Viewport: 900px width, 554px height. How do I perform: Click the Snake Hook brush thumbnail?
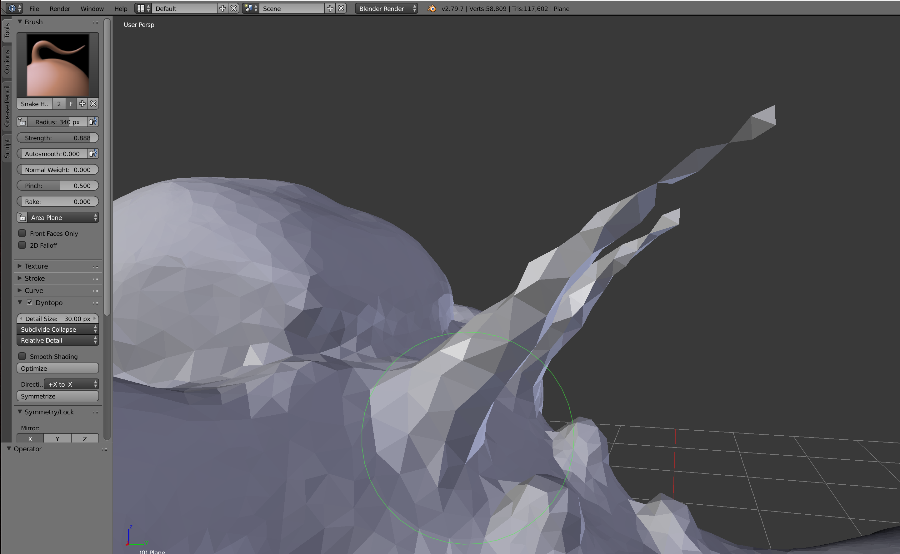[57, 65]
